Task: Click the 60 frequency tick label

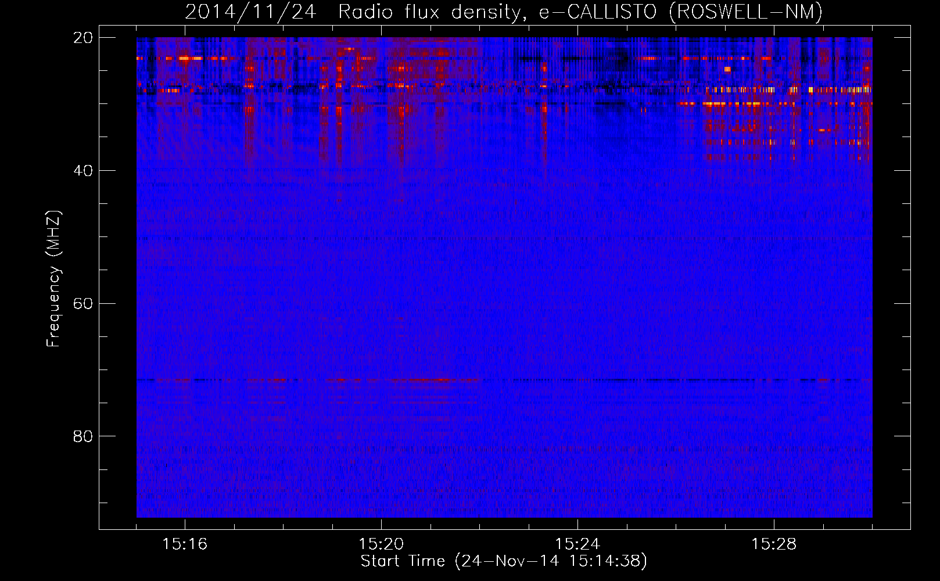Action: (83, 304)
